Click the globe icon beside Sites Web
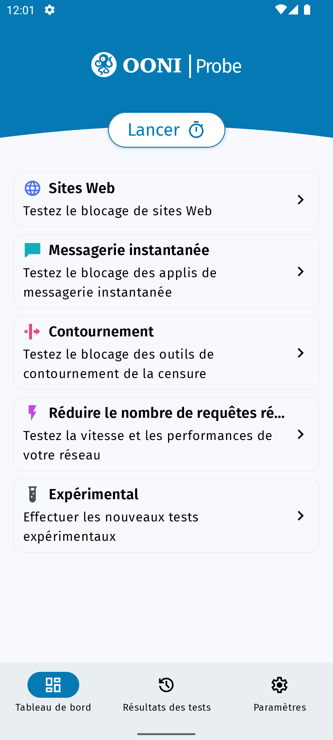The image size is (333, 740). pos(32,188)
